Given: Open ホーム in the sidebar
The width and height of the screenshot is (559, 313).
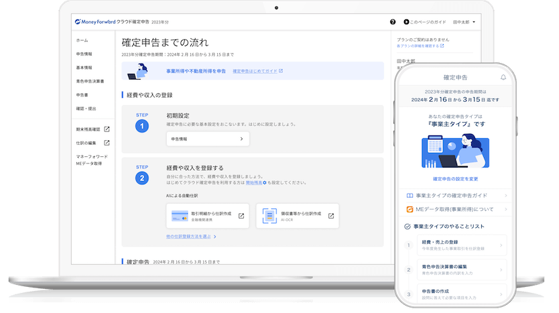Looking at the screenshot, I should pos(82,40).
